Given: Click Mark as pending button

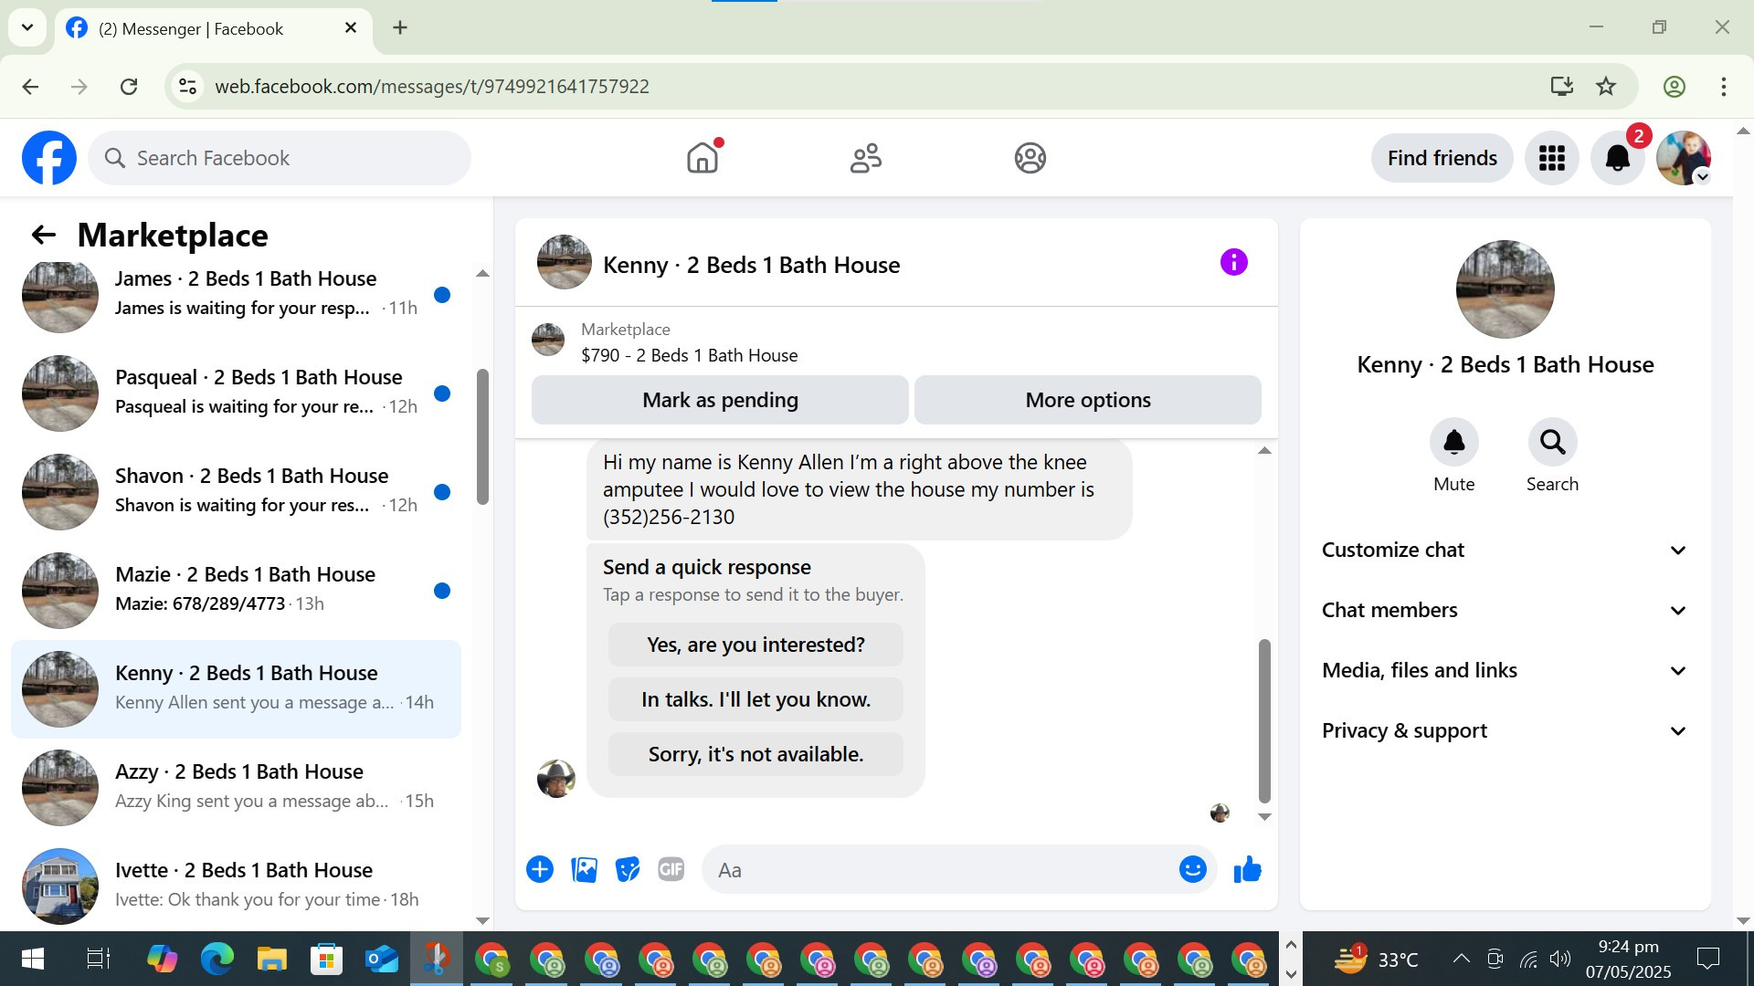Looking at the screenshot, I should coord(720,400).
